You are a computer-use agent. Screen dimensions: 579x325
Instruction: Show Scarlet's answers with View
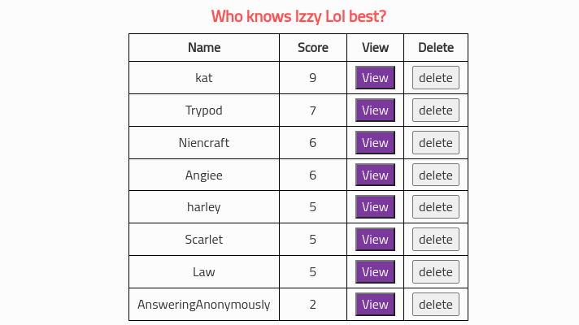click(x=375, y=240)
